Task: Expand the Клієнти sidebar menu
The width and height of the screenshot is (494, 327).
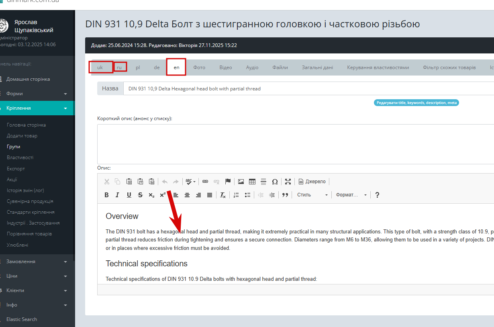Action: click(x=37, y=290)
